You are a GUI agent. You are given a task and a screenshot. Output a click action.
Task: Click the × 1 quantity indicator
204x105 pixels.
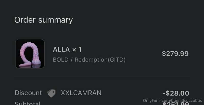pos(77,50)
